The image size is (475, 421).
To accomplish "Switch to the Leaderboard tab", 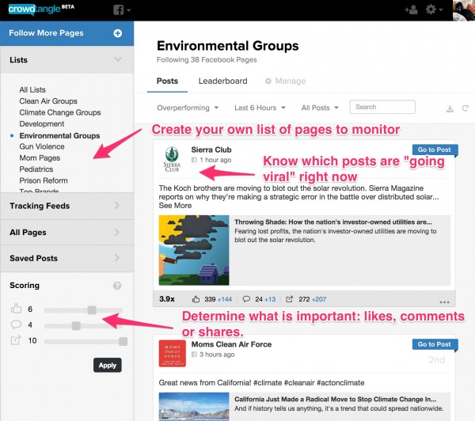I will point(223,82).
